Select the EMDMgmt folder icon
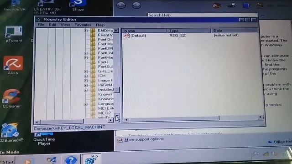The width and height of the screenshot is (292, 164). [93, 31]
